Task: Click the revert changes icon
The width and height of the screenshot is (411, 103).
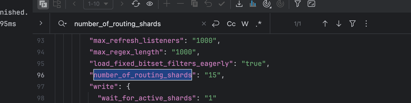Action: 208,4
